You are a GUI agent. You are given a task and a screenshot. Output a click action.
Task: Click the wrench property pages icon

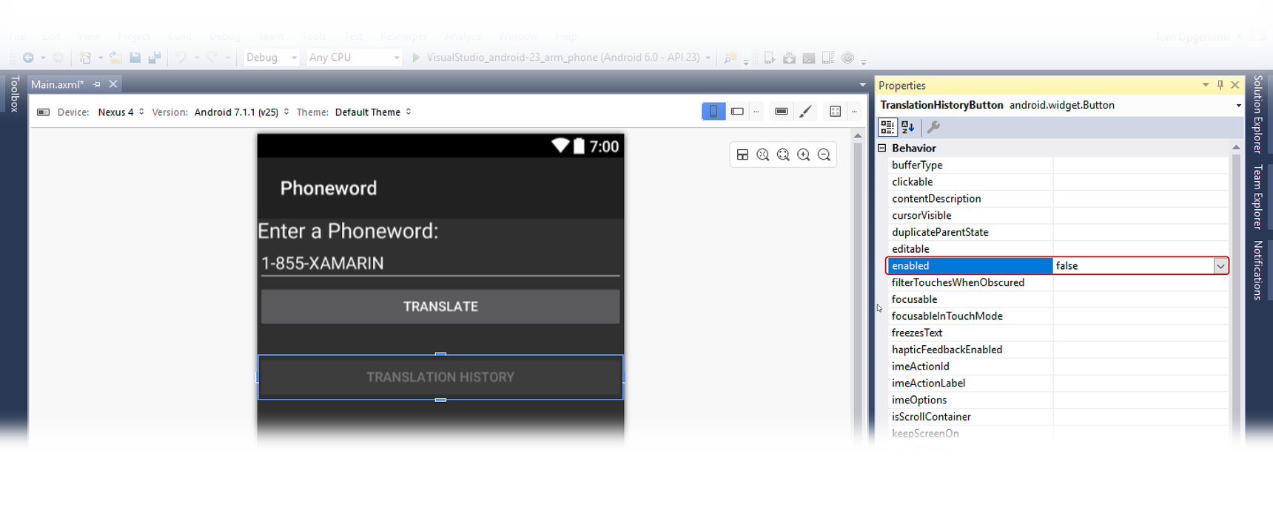tap(933, 127)
